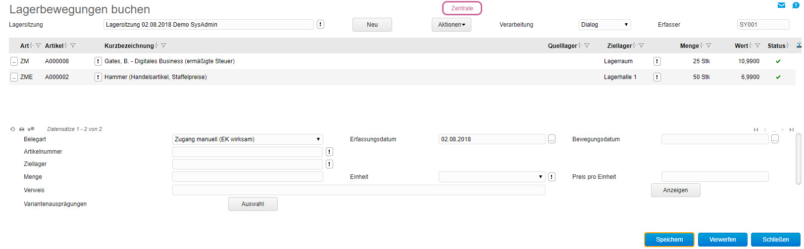Open table settings gears icon
Image resolution: width=804 pixels, height=249 pixels.
(x=31, y=129)
